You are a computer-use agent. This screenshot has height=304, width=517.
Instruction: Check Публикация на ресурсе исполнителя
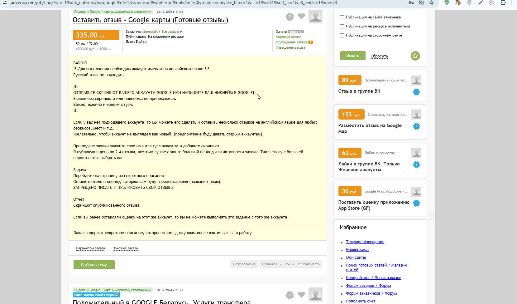(x=342, y=27)
